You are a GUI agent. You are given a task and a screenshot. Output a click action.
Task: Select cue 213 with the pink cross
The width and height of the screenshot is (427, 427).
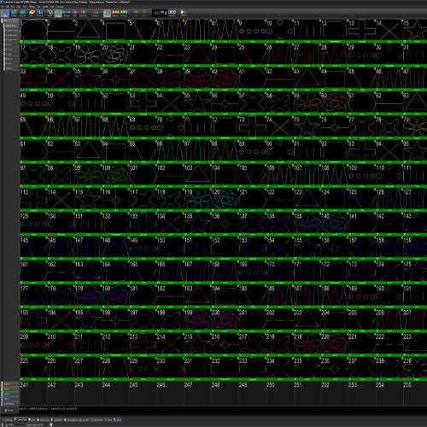coord(143,345)
